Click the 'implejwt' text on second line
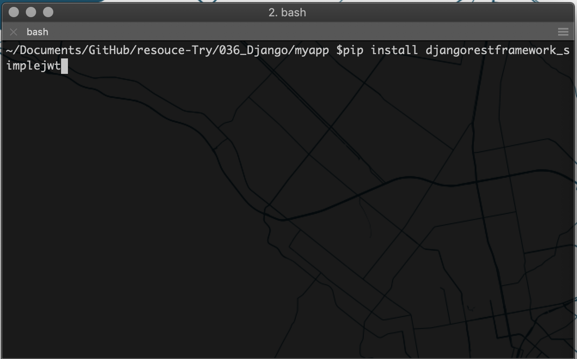This screenshot has height=359, width=577. click(34, 66)
